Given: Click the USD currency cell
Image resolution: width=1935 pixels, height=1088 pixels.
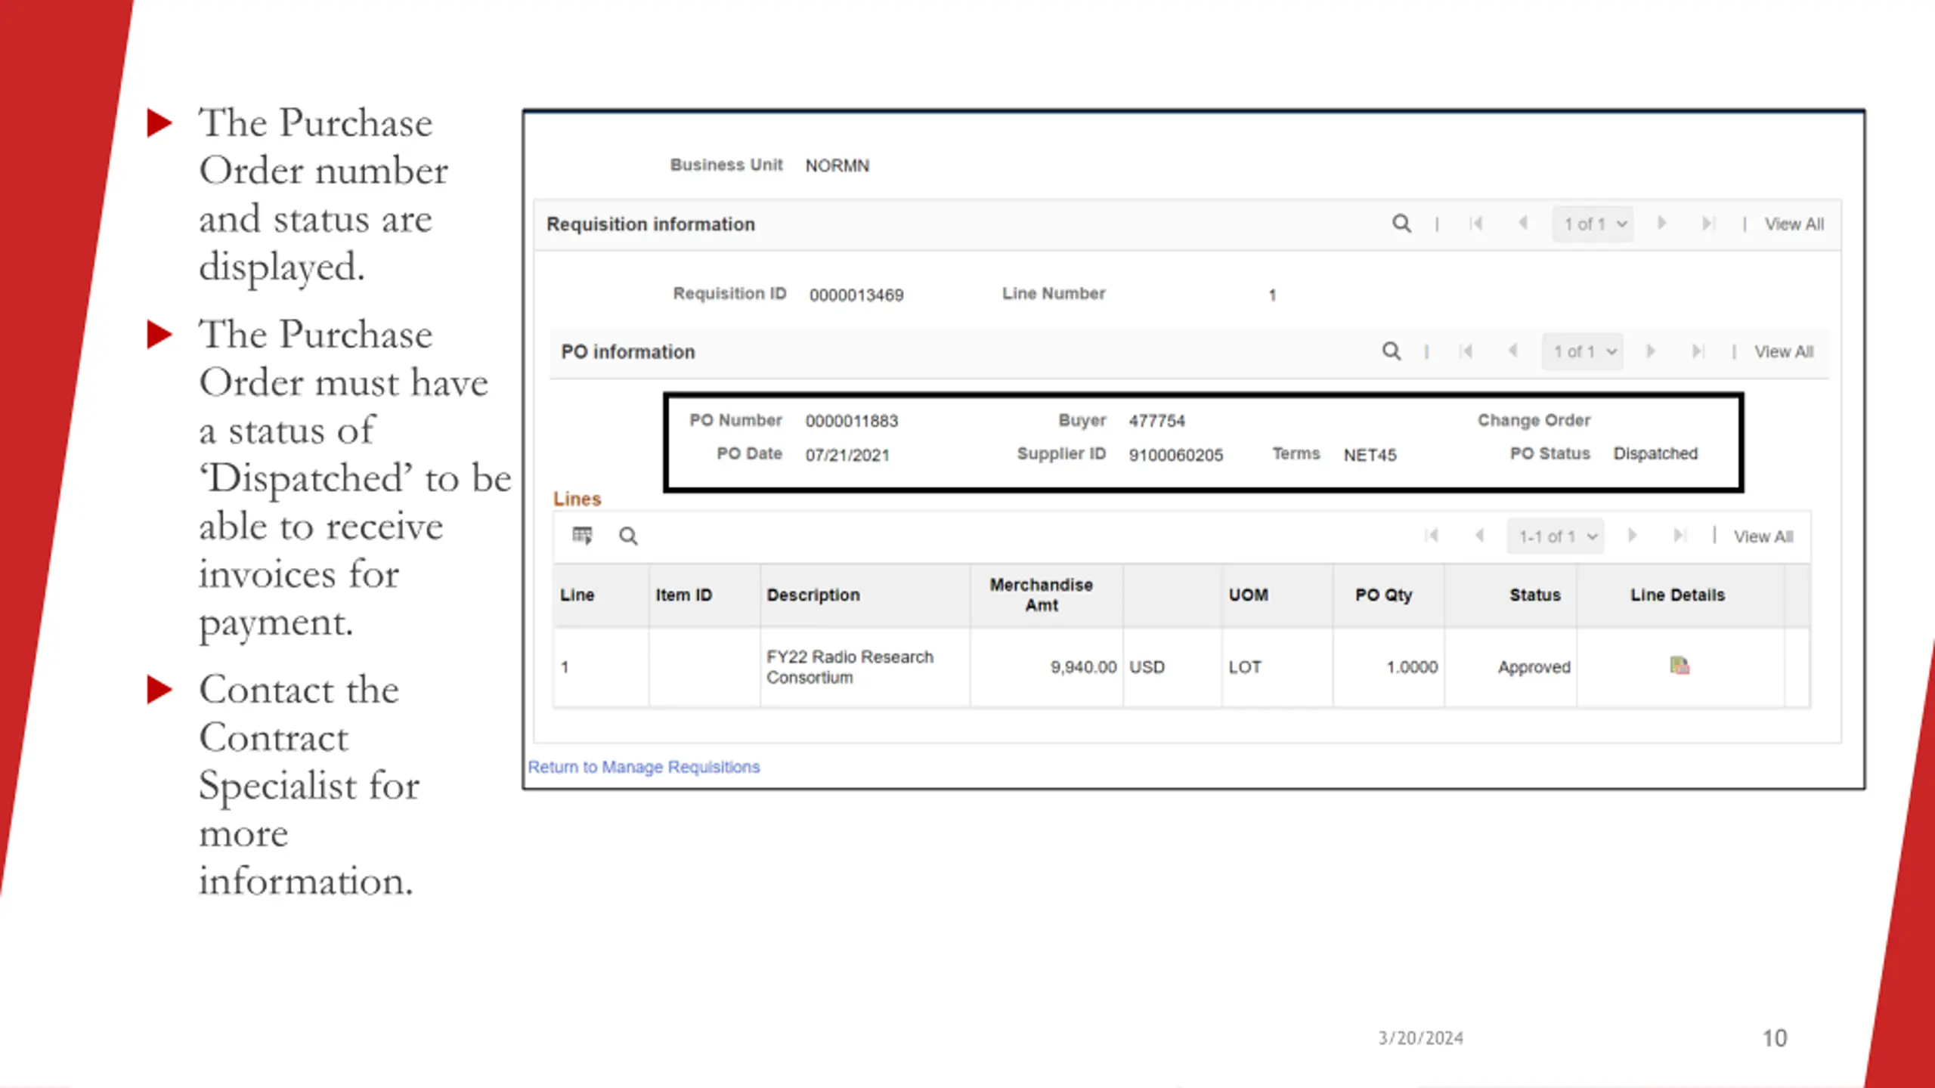Looking at the screenshot, I should (x=1147, y=667).
